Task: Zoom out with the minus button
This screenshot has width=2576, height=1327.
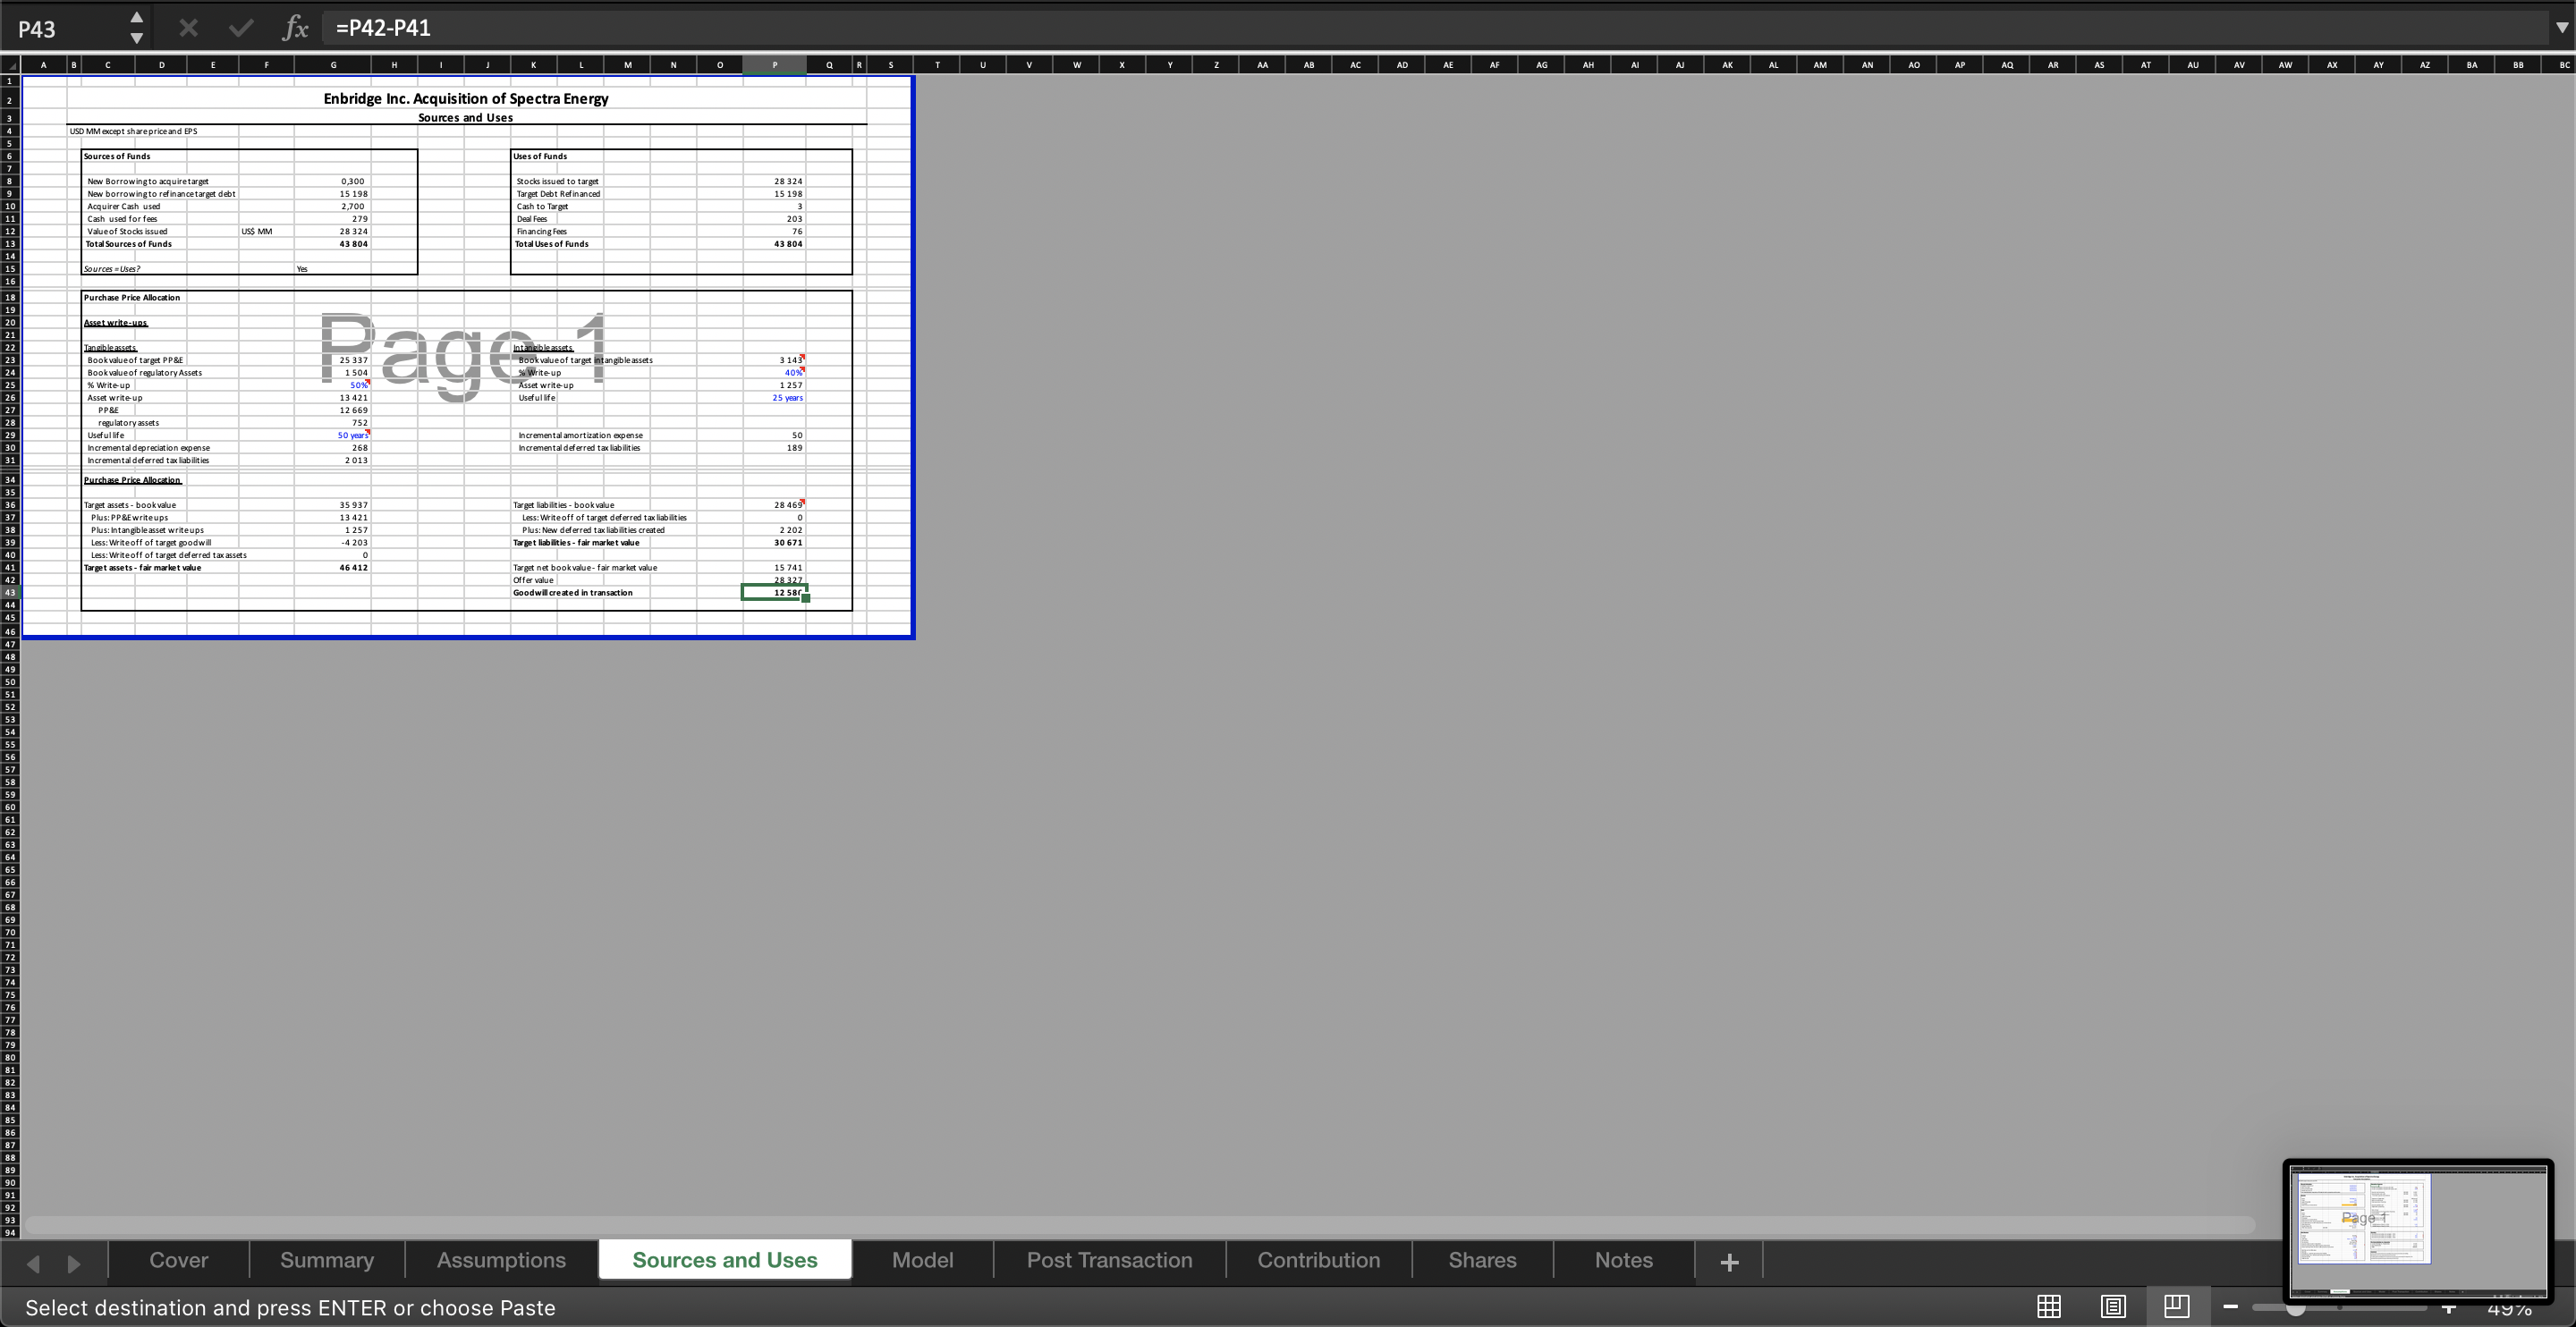Action: pos(2231,1306)
